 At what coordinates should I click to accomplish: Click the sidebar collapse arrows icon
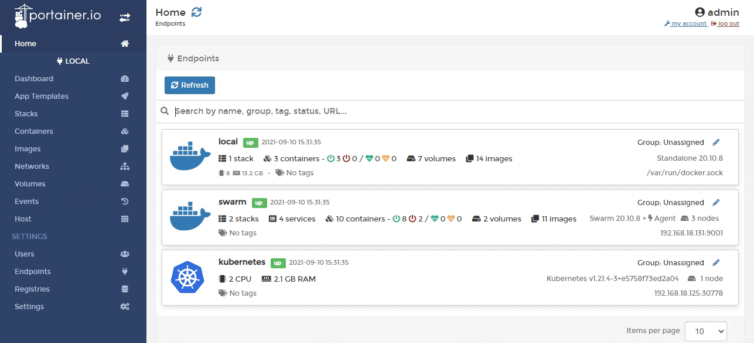point(125,18)
